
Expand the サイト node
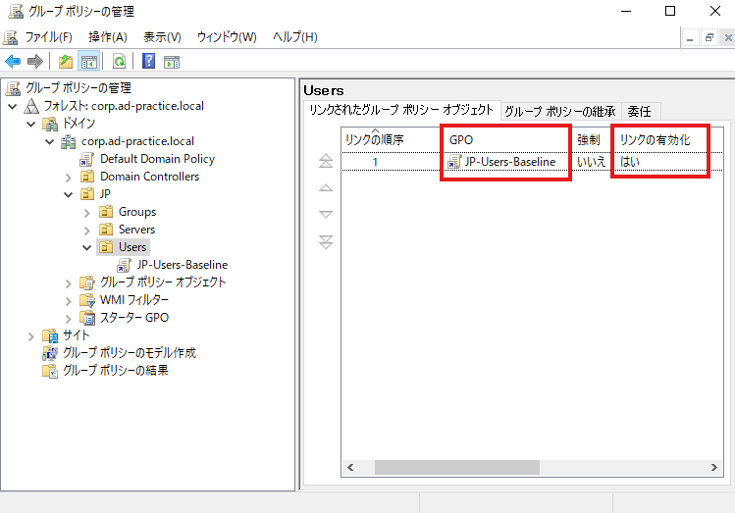tap(31, 336)
